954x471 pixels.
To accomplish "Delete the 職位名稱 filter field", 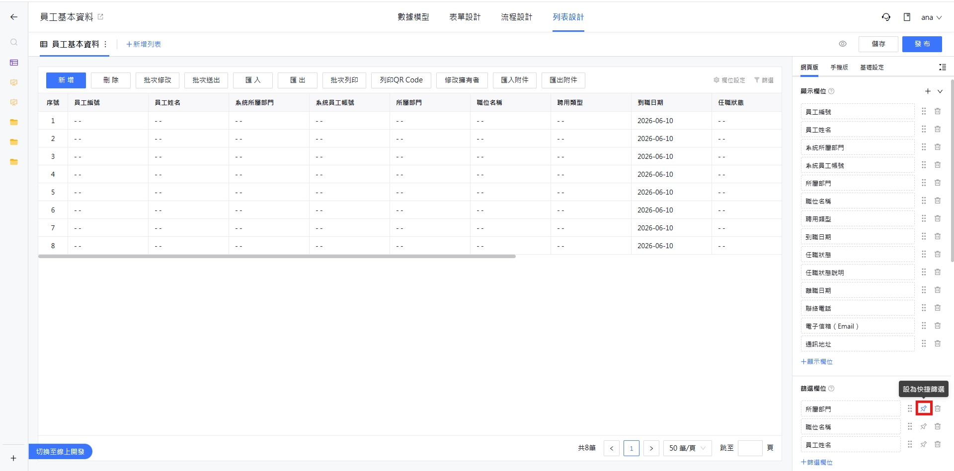I will click(x=938, y=426).
